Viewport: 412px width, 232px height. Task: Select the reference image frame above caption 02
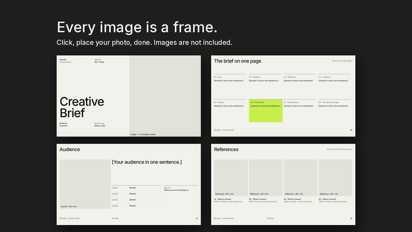point(266,178)
